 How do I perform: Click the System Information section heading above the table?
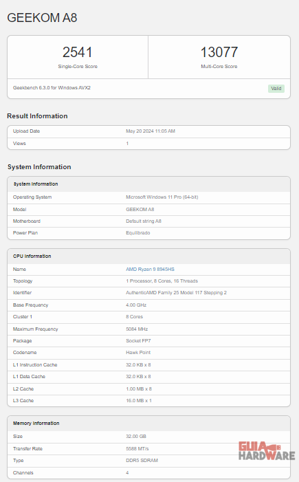[39, 167]
